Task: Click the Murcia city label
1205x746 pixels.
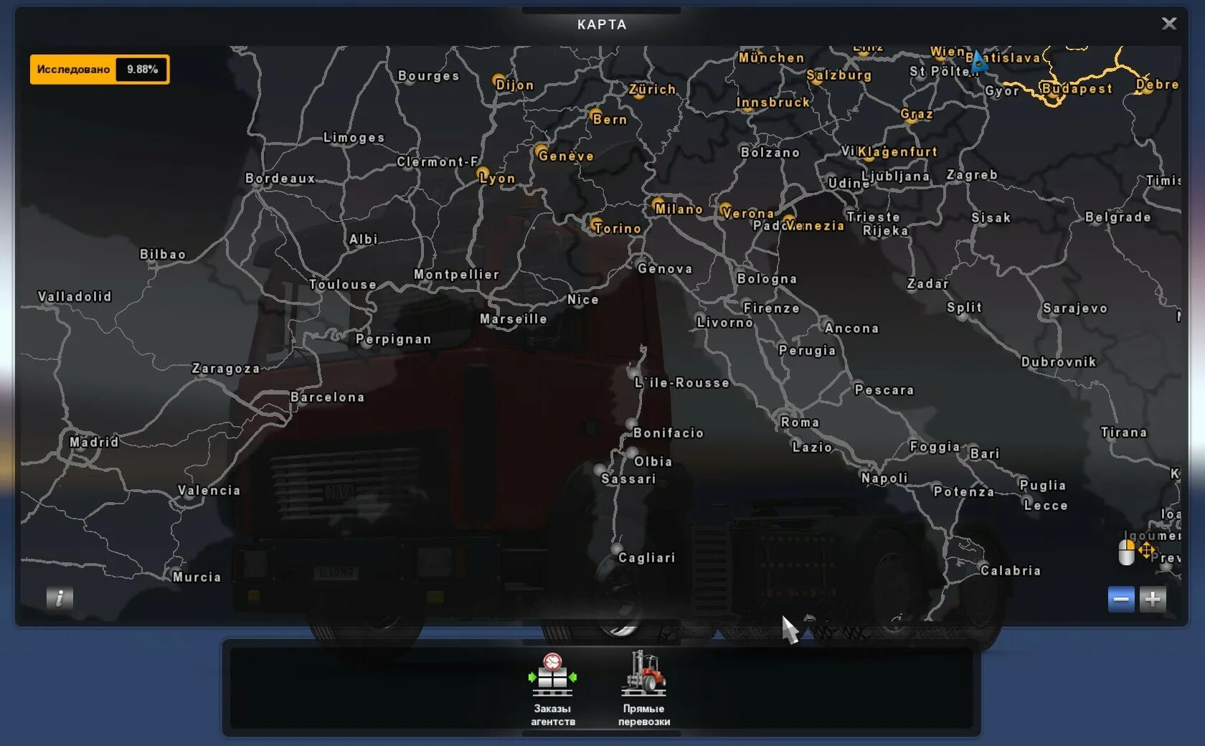Action: pos(197,577)
